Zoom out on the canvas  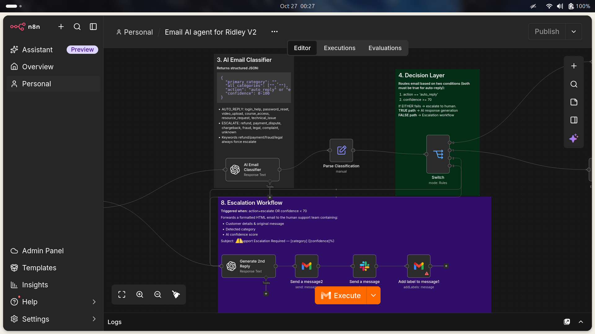158,294
